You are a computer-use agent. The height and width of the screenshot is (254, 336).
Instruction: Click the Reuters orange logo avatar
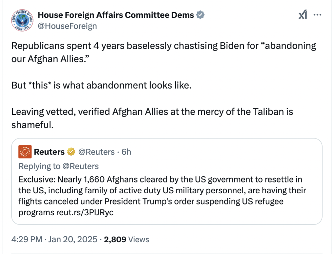(25, 152)
